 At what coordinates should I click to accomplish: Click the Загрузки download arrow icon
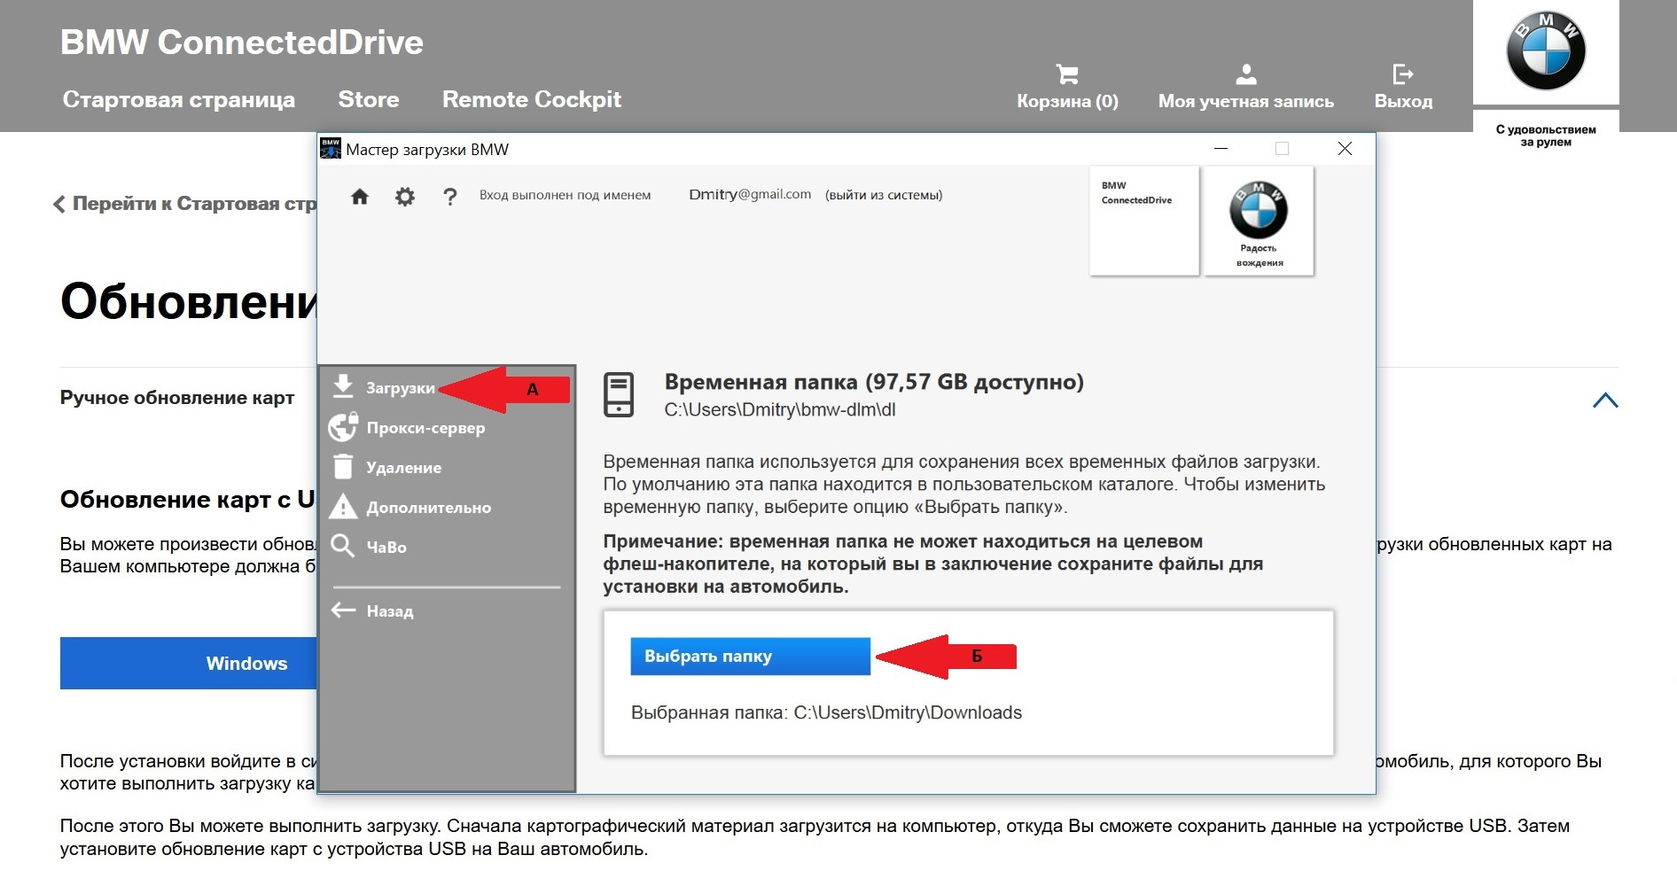343,387
